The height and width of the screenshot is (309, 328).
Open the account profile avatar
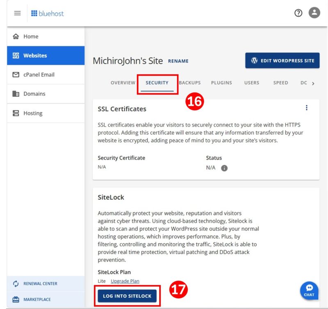(314, 13)
